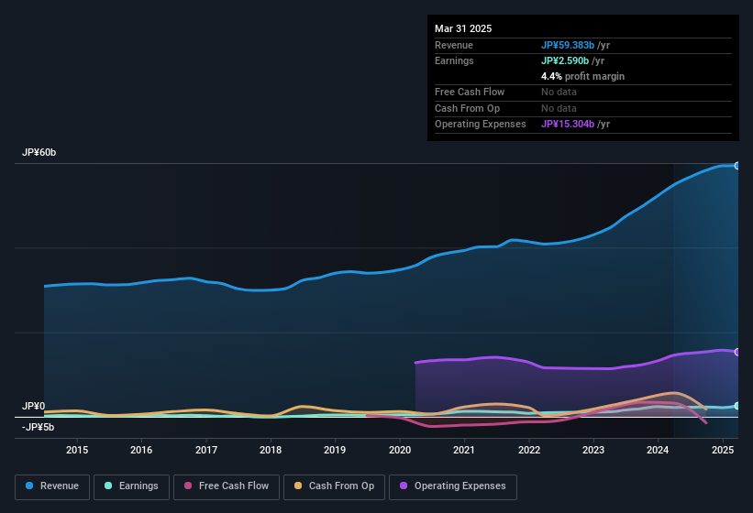Toggle the Earnings series in the legend
The height and width of the screenshot is (513, 753).
coord(131,486)
